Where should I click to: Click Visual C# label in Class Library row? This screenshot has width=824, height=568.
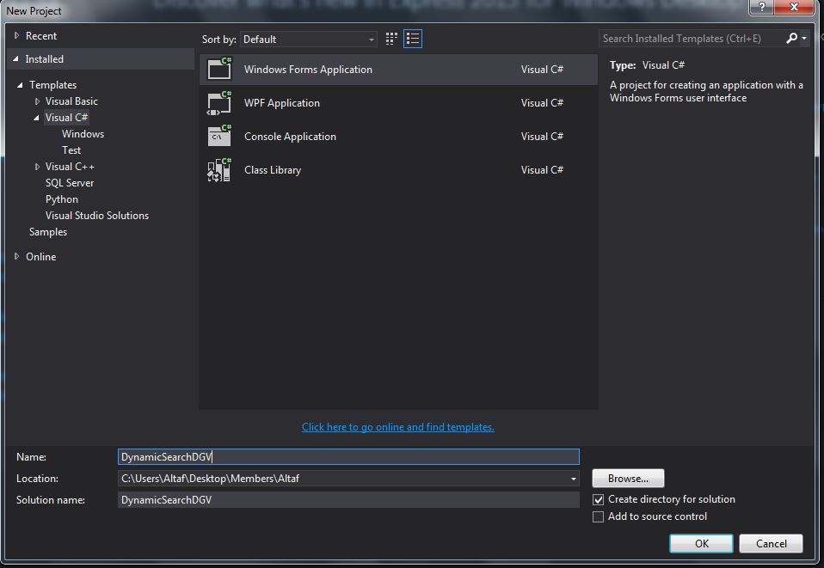click(x=542, y=170)
